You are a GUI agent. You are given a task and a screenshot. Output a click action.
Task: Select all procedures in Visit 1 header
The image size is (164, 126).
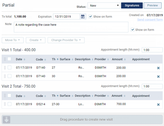[x=9, y=59]
